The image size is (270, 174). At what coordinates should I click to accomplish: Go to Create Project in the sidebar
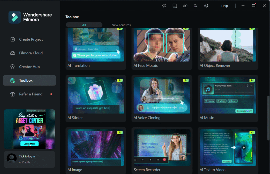click(29, 39)
